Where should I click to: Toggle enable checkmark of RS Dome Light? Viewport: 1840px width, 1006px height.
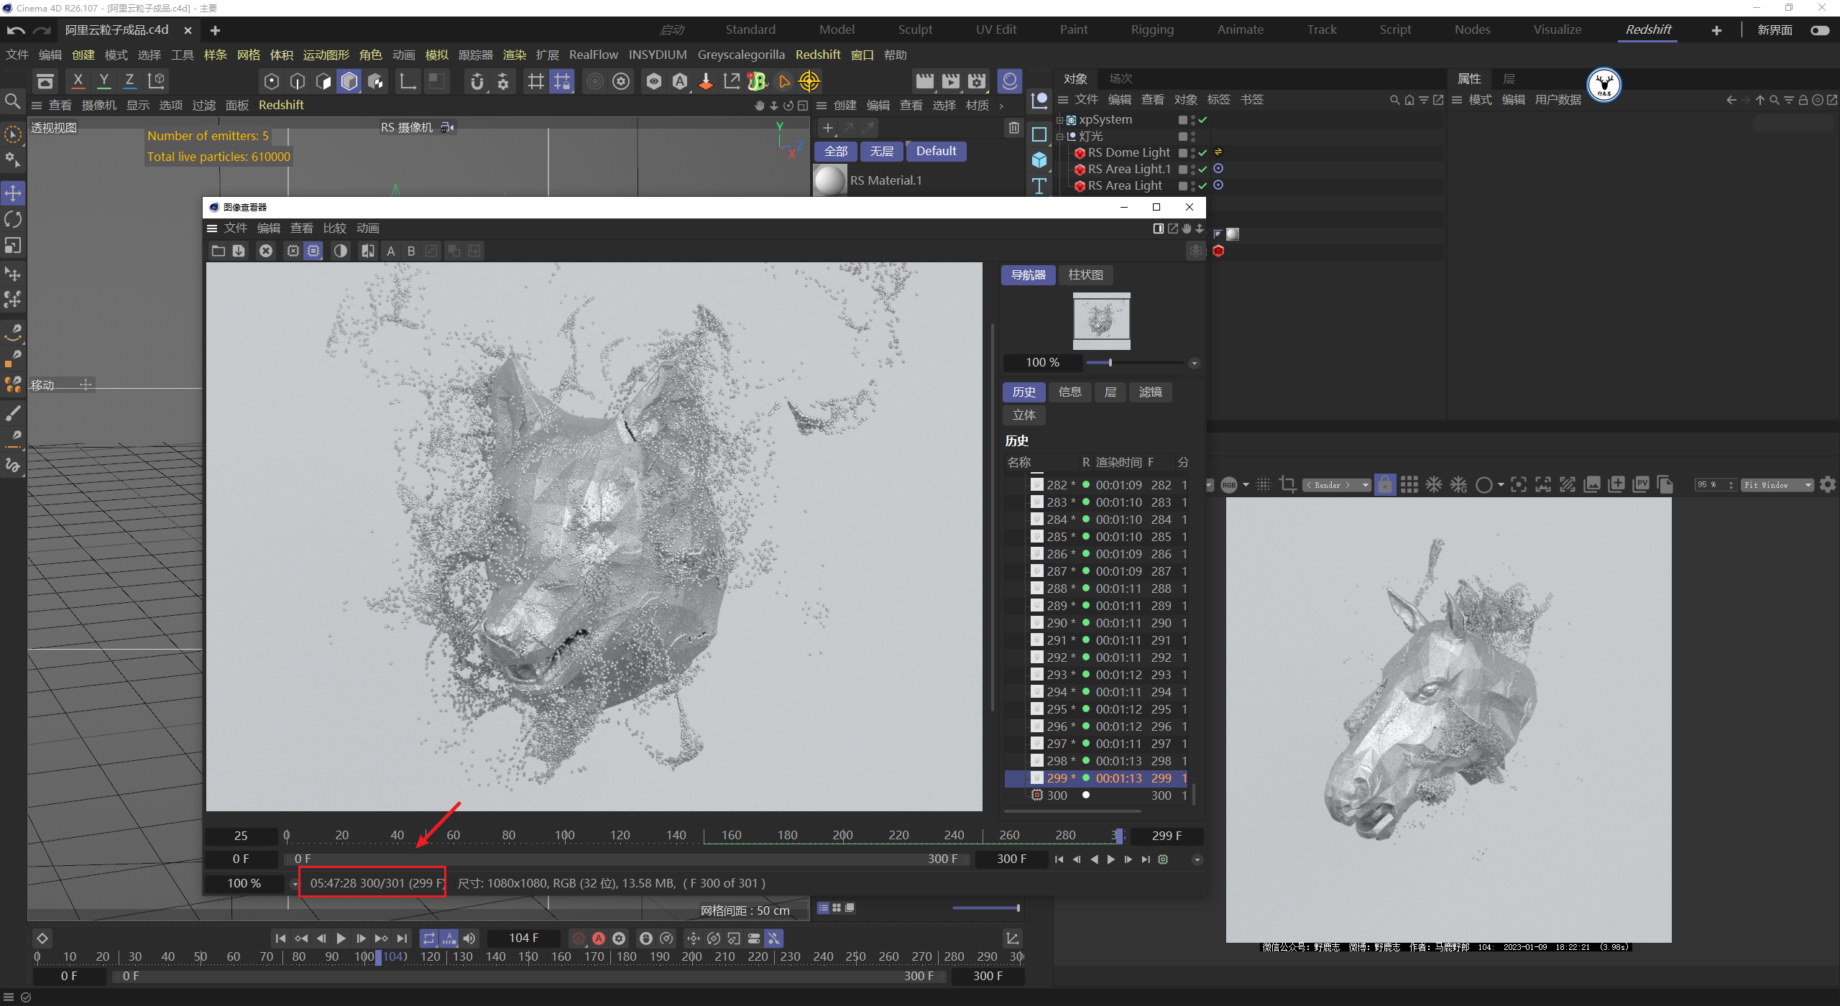click(x=1202, y=152)
